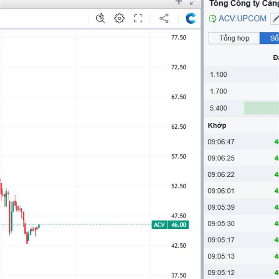
Task: Switch to the blue Sổ tab
Action: tap(269, 38)
